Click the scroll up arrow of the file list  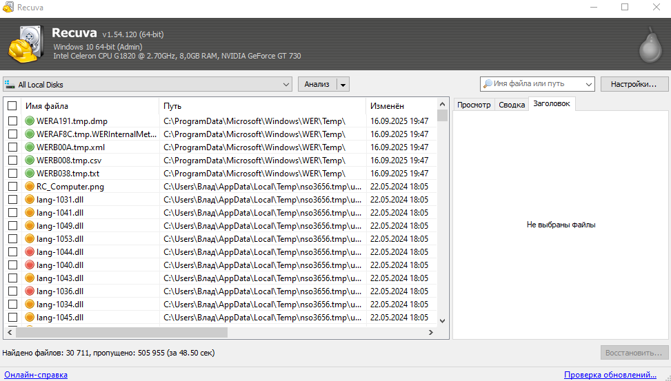443,104
